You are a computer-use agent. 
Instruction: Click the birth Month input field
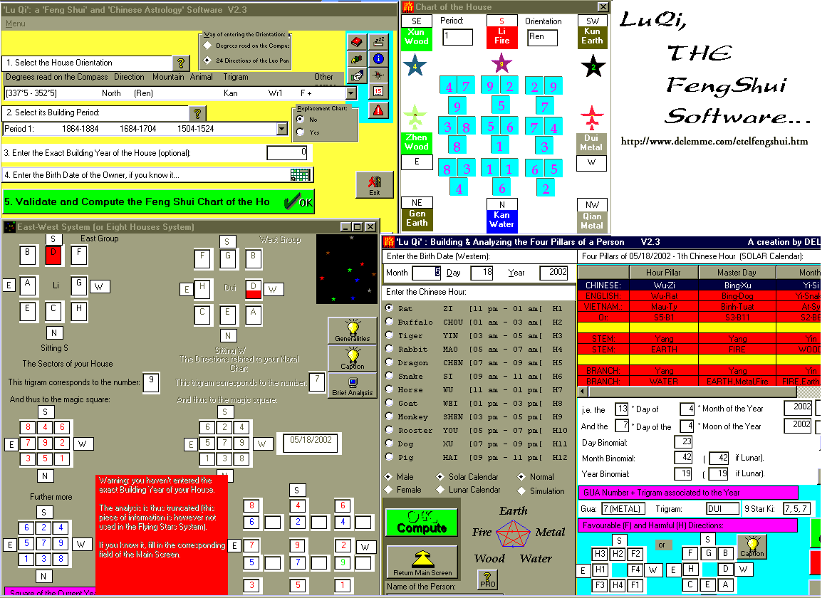(427, 273)
